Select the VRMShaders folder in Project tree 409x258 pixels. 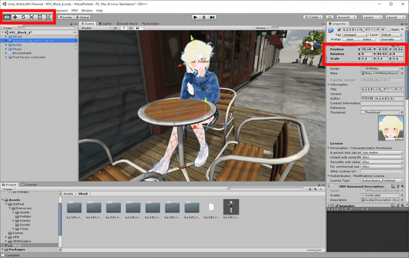click(21, 241)
